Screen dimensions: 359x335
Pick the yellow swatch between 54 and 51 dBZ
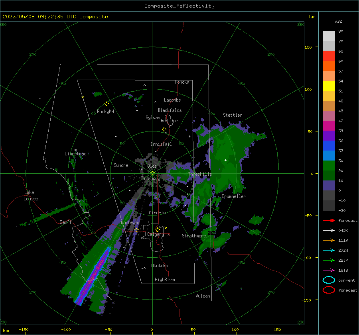329,86
